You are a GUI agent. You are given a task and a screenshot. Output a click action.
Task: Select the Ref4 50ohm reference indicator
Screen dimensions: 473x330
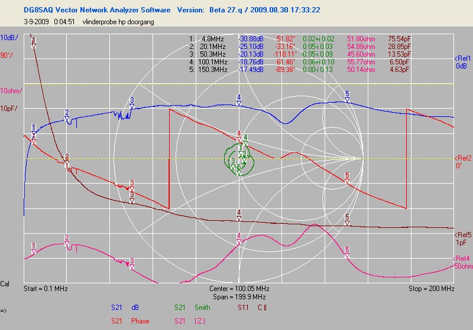(462, 262)
